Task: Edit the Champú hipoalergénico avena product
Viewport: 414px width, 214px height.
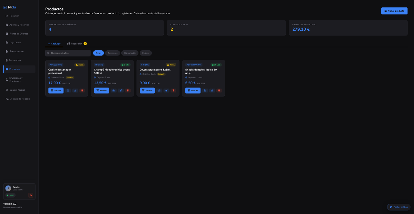Action: pos(121,90)
